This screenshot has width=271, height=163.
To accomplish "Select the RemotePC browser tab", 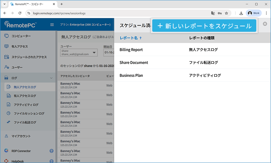I will [x=33, y=4].
